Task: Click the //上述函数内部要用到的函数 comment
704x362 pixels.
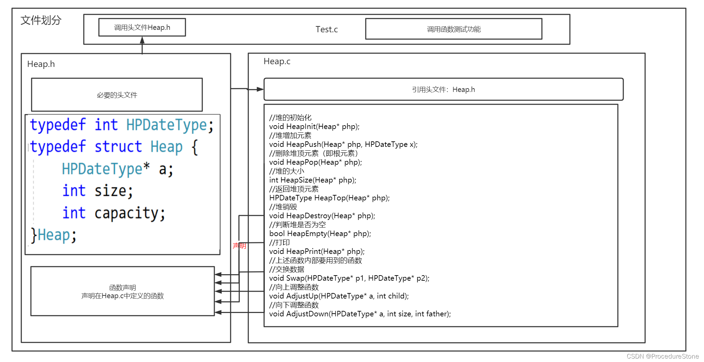Action: coord(316,260)
